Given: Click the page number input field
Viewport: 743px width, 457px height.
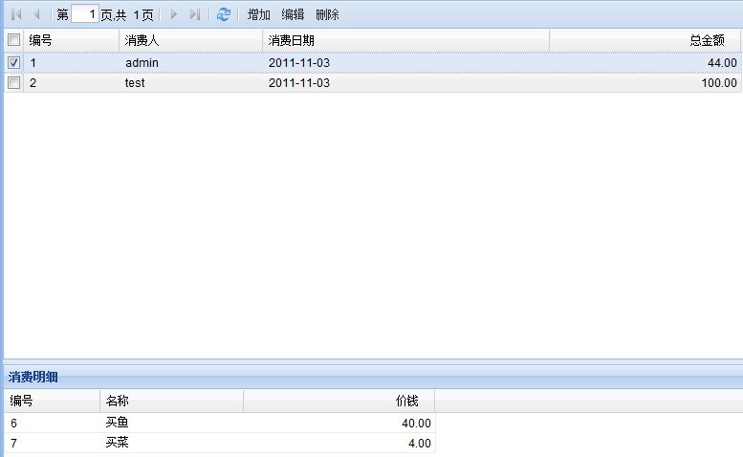Looking at the screenshot, I should tap(85, 14).
